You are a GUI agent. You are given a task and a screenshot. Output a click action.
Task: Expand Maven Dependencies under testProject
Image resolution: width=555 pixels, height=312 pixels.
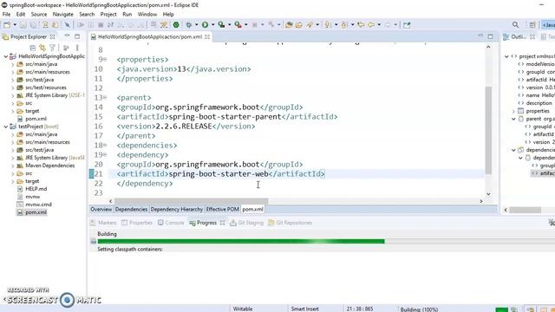[13, 166]
